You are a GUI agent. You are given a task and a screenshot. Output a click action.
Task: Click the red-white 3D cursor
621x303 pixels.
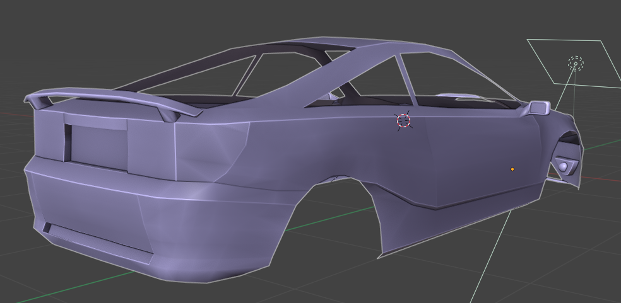[x=403, y=120]
